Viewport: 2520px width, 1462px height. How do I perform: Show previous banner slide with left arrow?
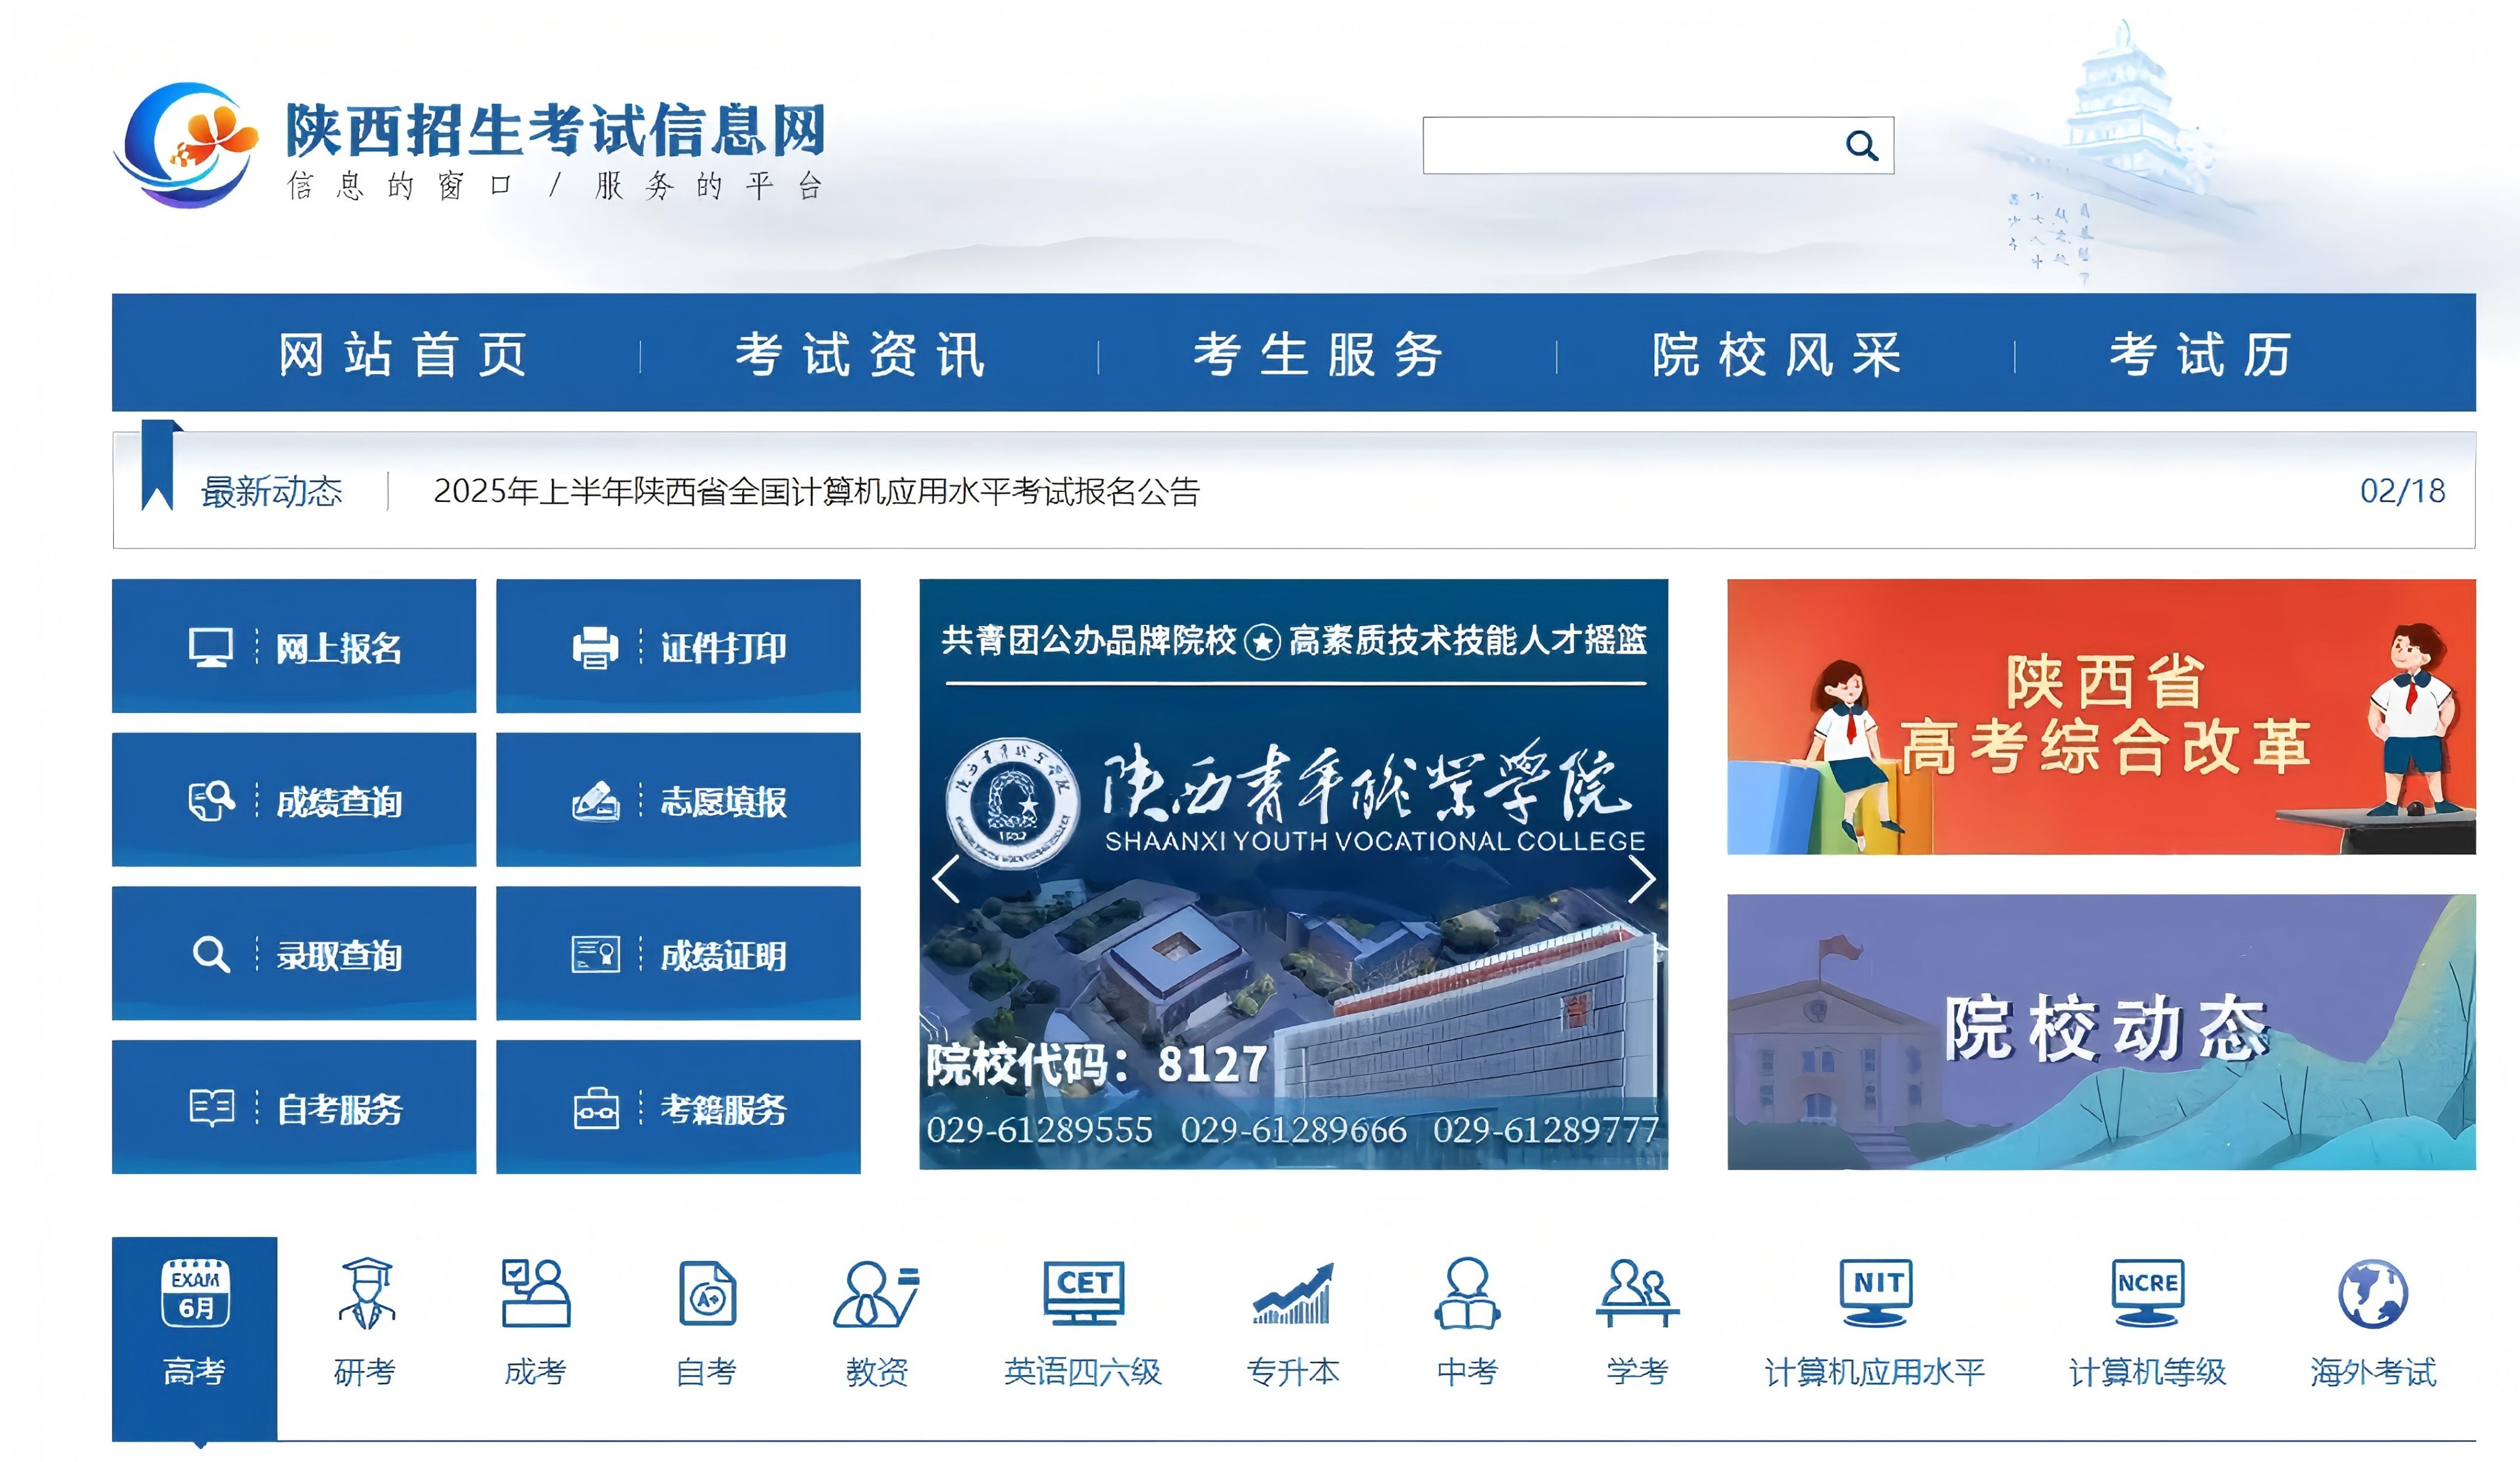(x=946, y=879)
